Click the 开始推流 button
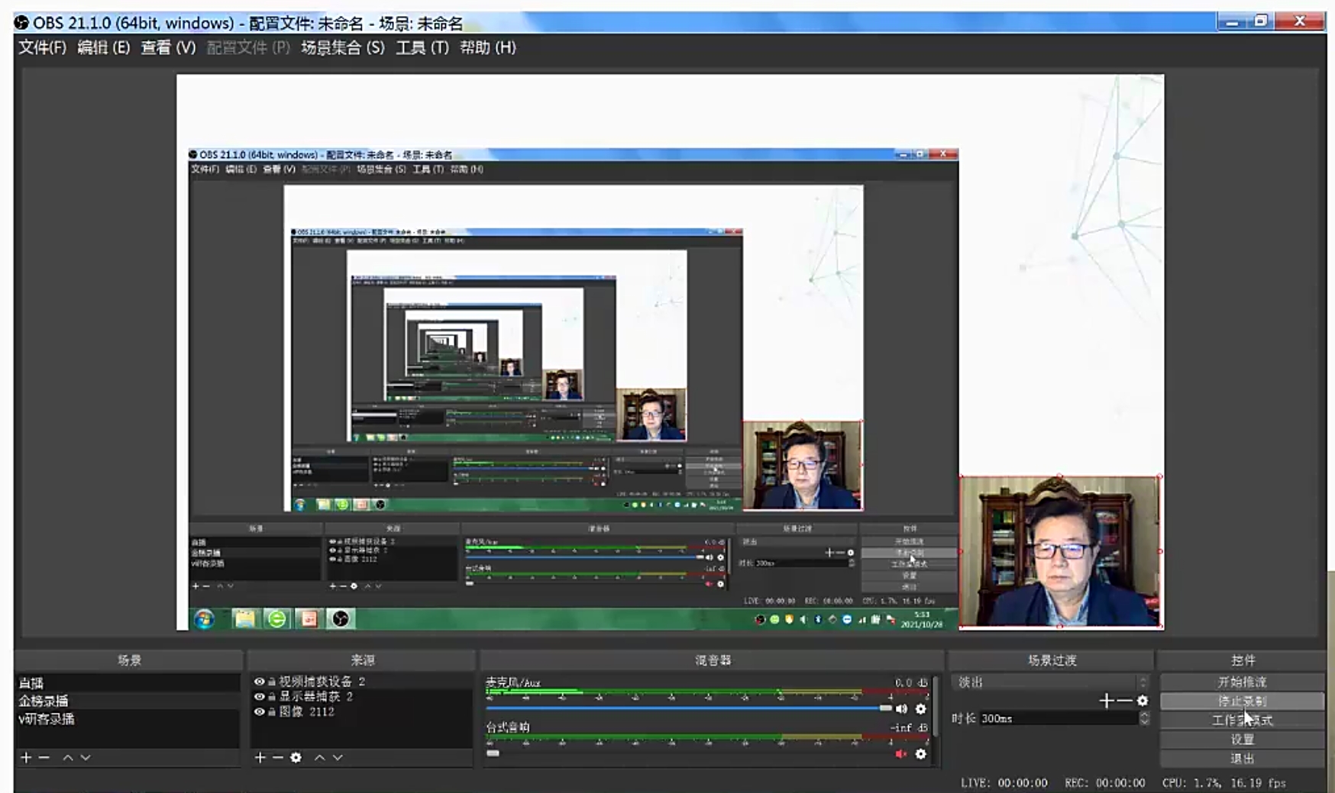 [x=1242, y=682]
